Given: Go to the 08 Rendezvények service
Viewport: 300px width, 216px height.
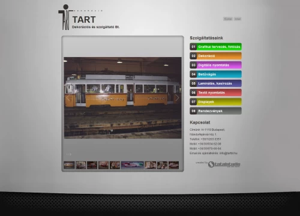Looking at the screenshot, I should click(x=215, y=111).
